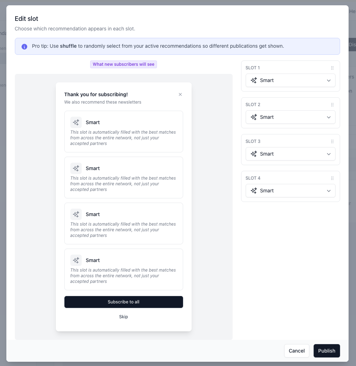Click the Slot 2 drag handle icon
Screen dimensions: 356x366
(332, 105)
